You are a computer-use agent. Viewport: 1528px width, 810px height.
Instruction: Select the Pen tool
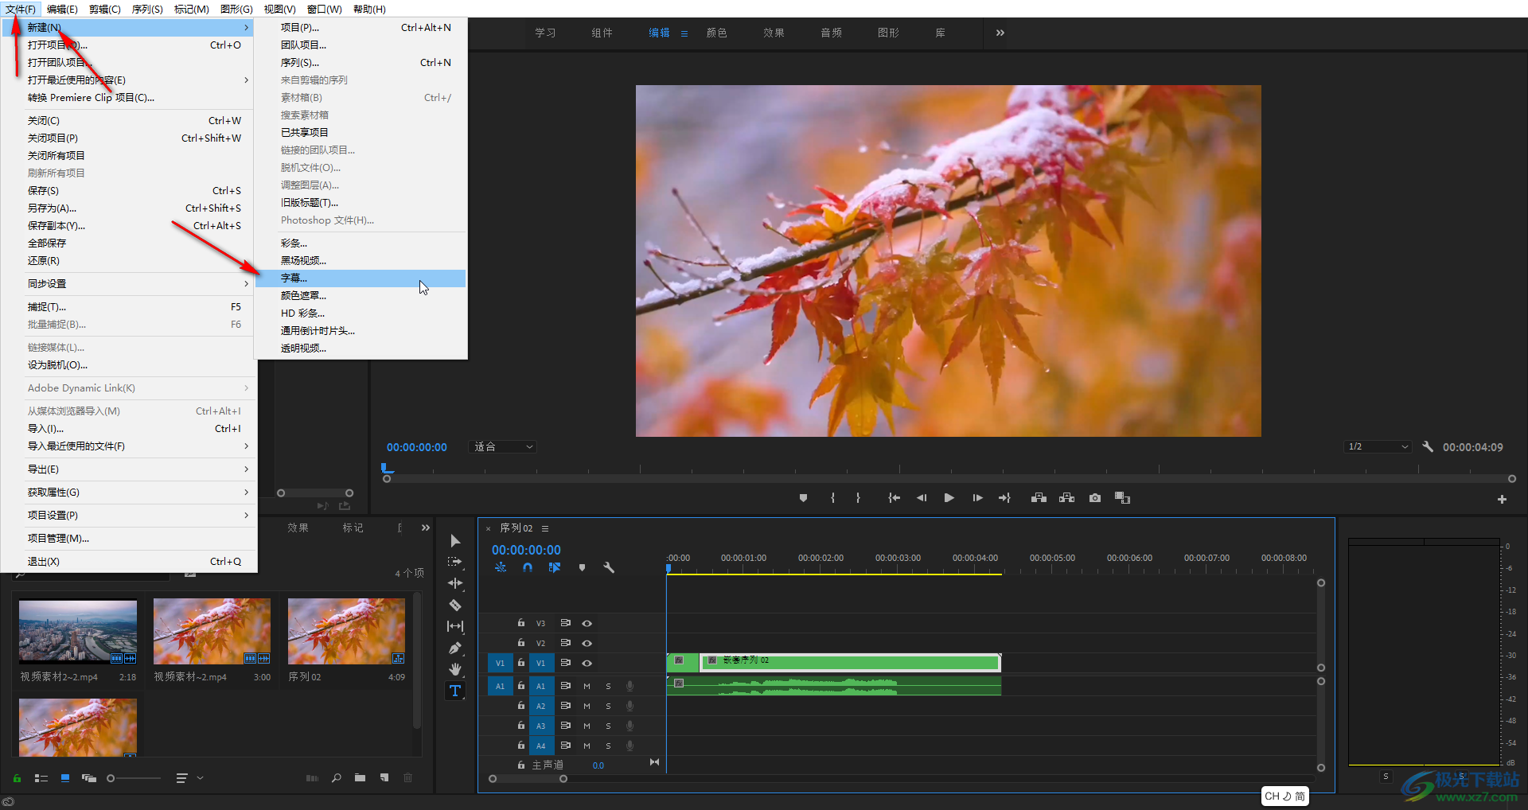pyautogui.click(x=455, y=648)
